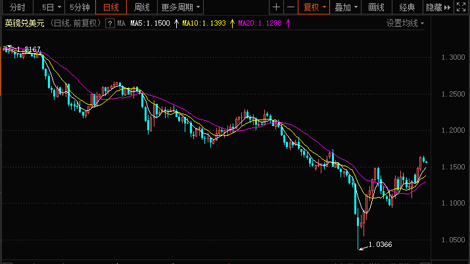This screenshot has width=470, height=264.
Task: Zoom in with the plus icon
Action: point(276,7)
